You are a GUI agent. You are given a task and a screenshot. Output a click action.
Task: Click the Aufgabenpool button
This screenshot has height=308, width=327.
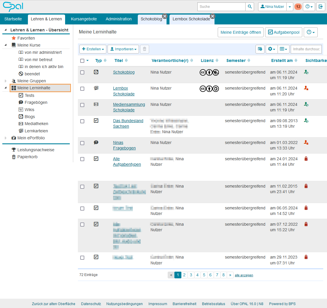[284, 32]
